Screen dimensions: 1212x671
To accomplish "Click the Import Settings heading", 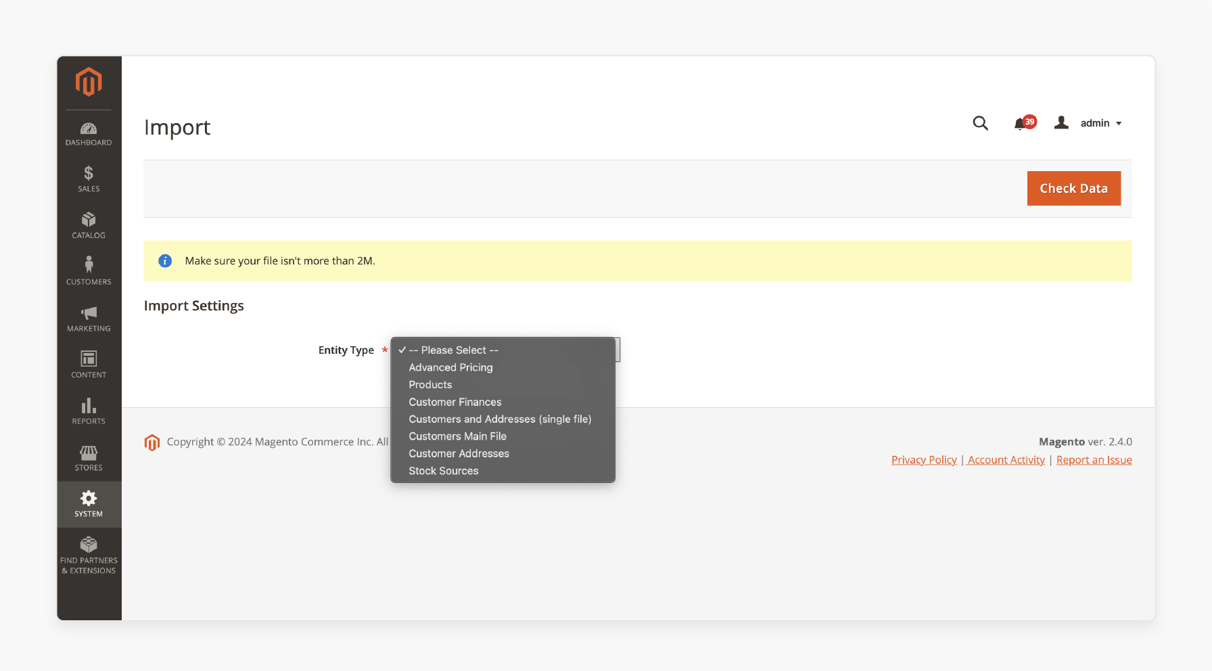I will (194, 306).
